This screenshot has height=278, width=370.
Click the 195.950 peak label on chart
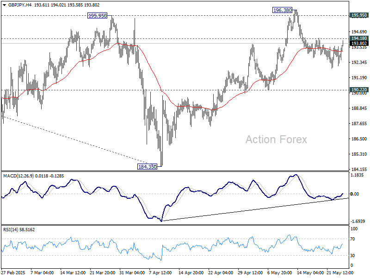[97, 16]
